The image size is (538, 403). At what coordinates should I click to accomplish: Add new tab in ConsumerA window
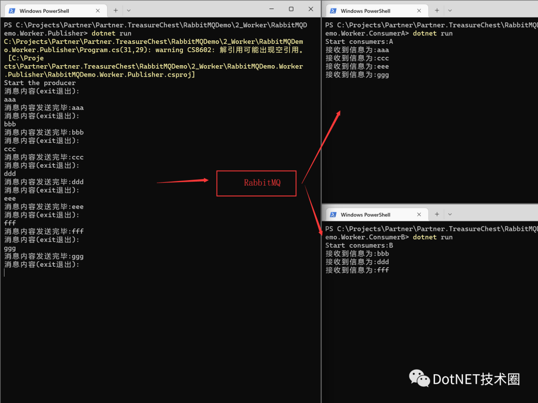click(x=437, y=10)
